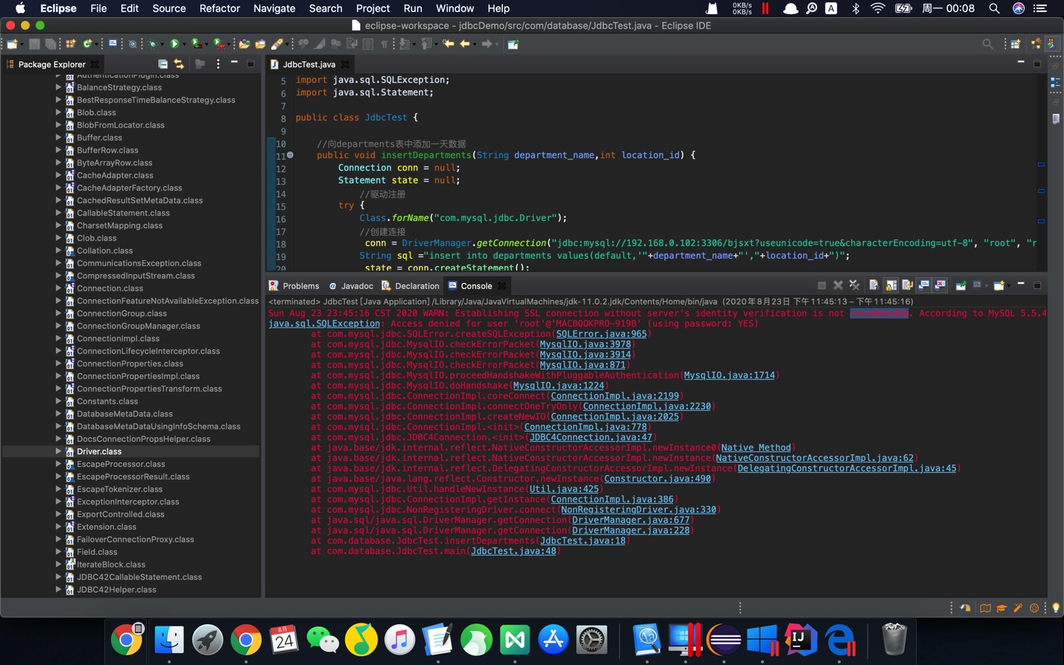
Task: Expand the Field.class tree node
Action: coord(58,552)
